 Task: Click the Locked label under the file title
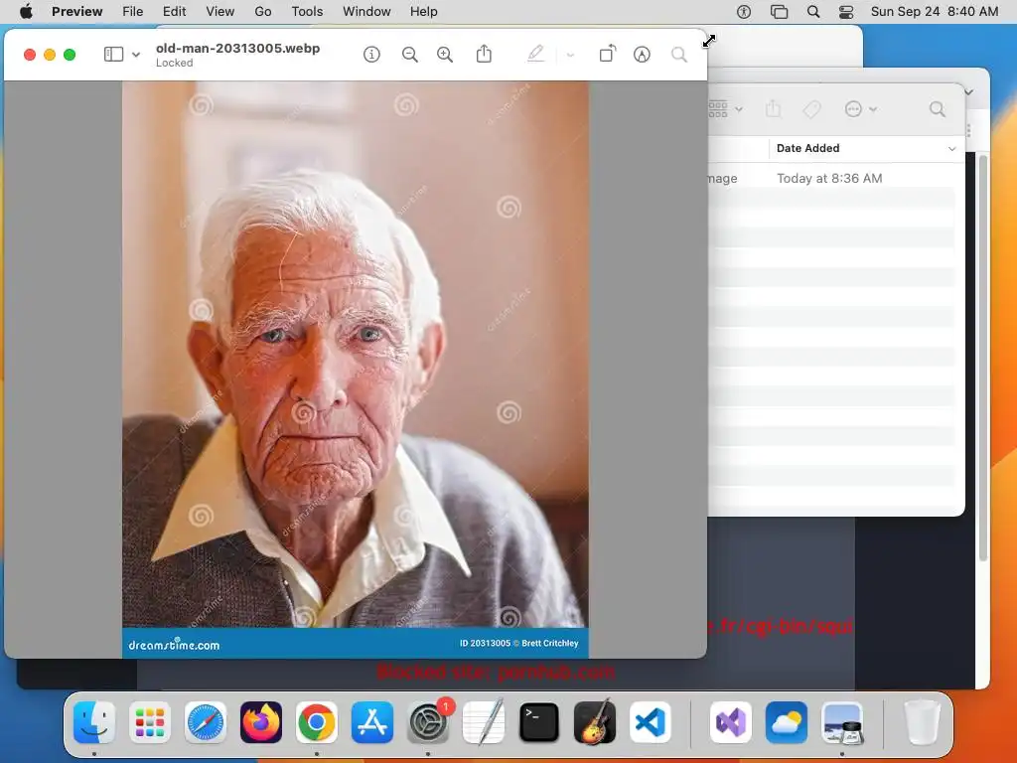pos(175,63)
